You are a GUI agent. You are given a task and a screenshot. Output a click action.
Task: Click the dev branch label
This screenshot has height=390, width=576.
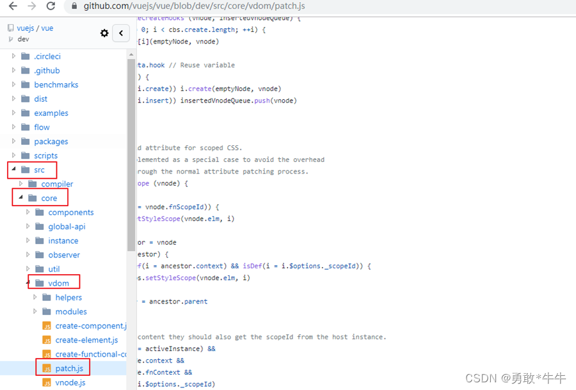23,39
